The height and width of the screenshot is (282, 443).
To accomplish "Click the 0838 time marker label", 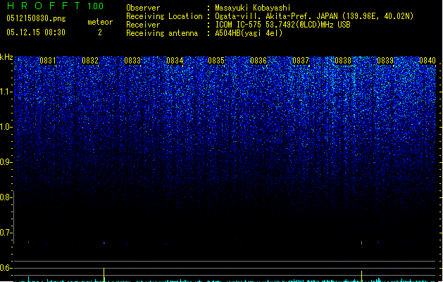I will 343,61.
